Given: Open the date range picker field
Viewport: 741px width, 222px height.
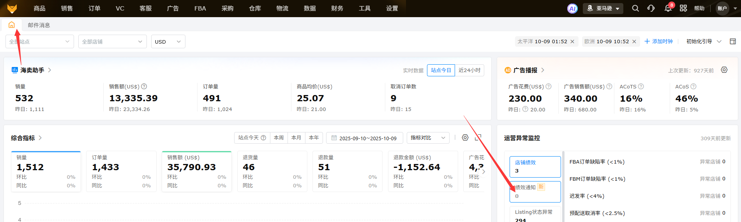Looking at the screenshot, I should (364, 138).
